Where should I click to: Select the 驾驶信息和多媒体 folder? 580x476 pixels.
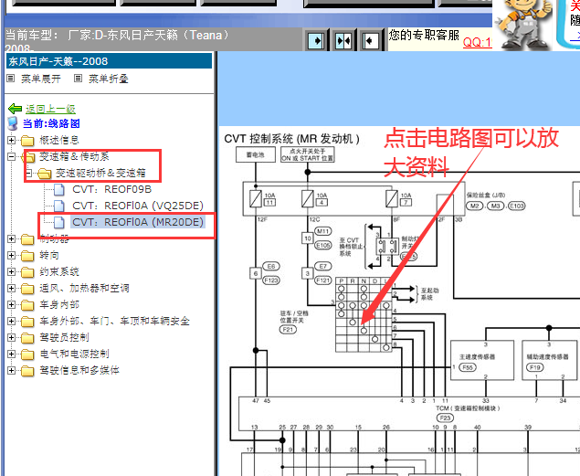point(79,370)
